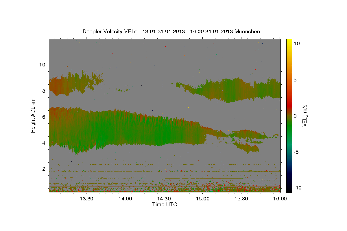Click the 'Height AGL km' axis label
The image size is (347, 231).
click(x=33, y=115)
